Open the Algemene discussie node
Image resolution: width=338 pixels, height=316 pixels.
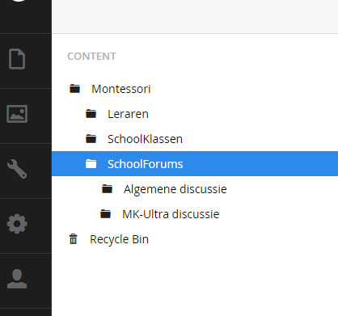coord(175,189)
